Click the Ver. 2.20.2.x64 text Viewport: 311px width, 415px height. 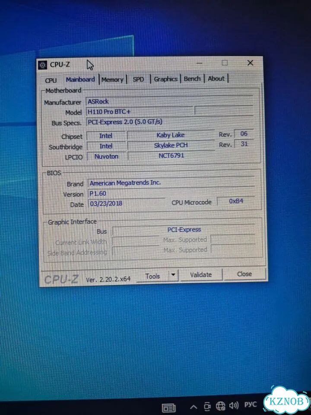click(x=108, y=279)
